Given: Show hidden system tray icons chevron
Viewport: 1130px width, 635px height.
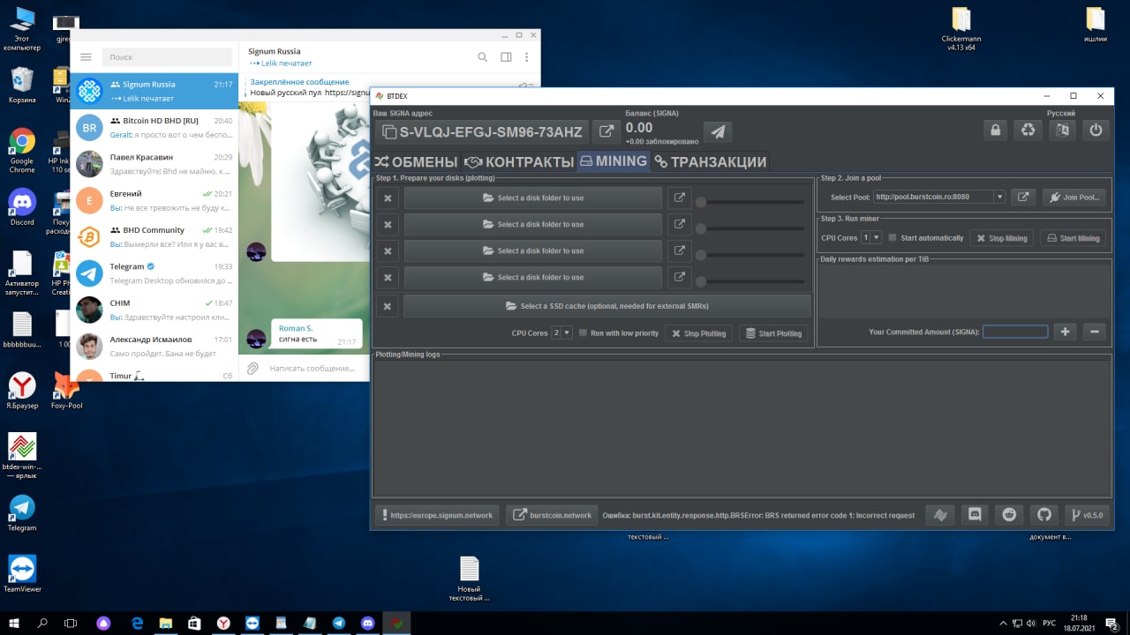Looking at the screenshot, I should (1002, 623).
